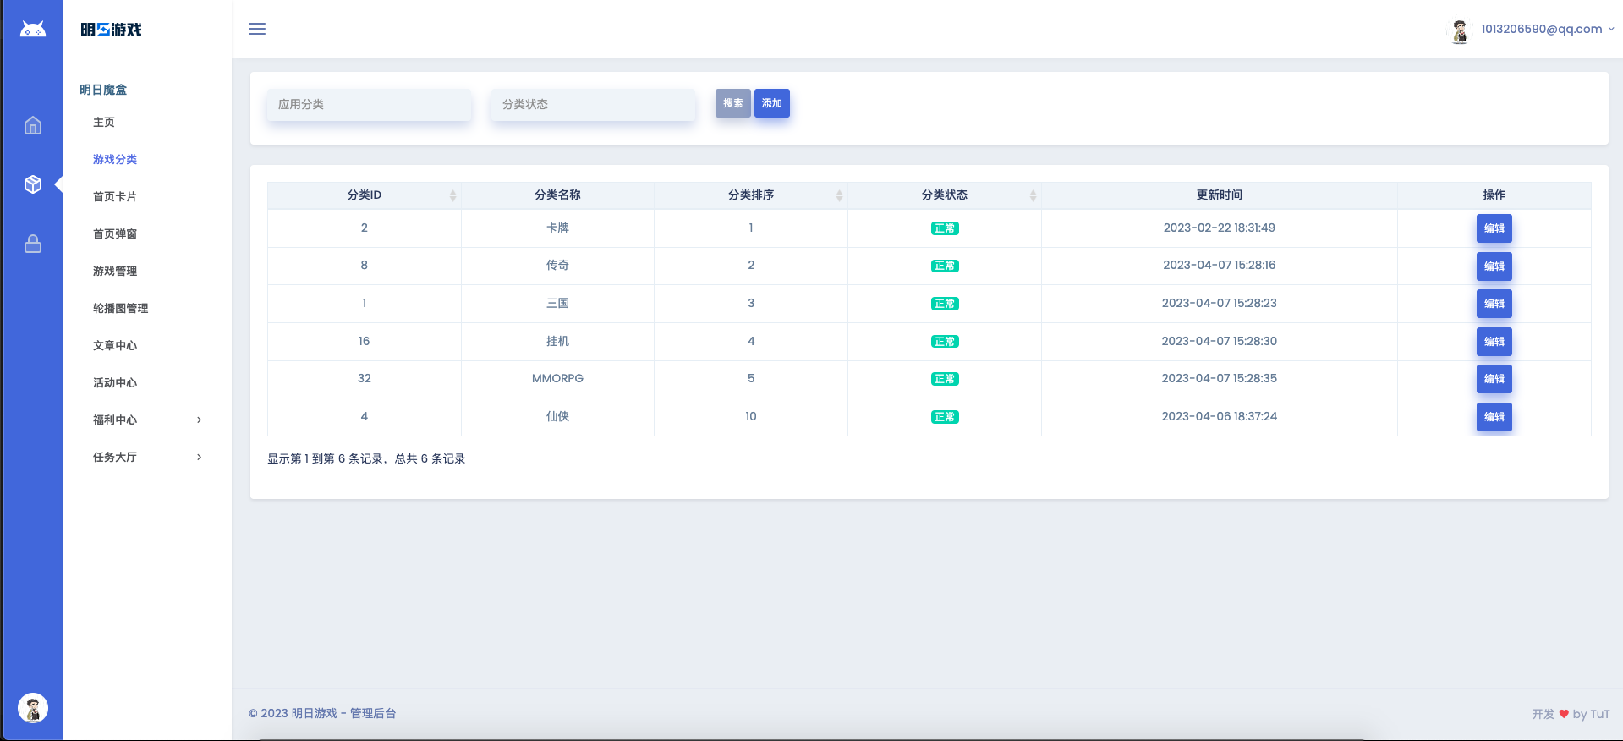Click the 添加 button
The width and height of the screenshot is (1623, 741).
click(x=771, y=103)
